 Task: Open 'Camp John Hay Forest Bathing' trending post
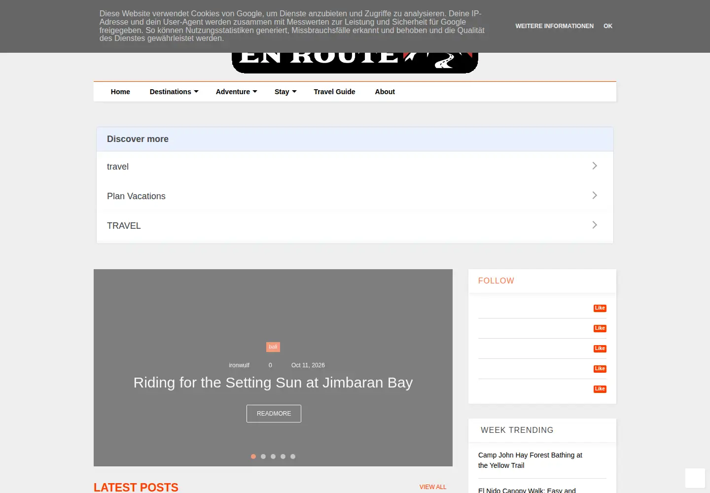530,460
